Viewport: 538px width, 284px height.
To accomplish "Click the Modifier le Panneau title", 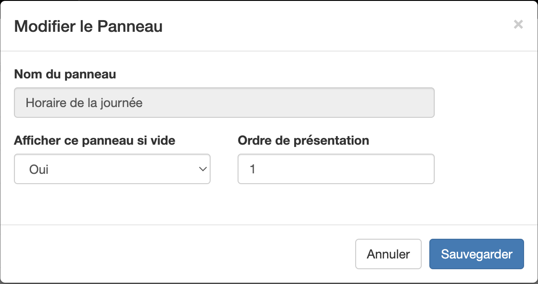I will coord(88,26).
